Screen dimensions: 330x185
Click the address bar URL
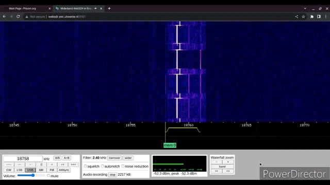(67, 16)
